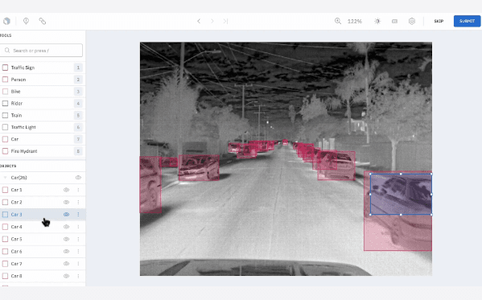Select the Car tool in tools list
This screenshot has width=482, height=300.
(x=43, y=139)
